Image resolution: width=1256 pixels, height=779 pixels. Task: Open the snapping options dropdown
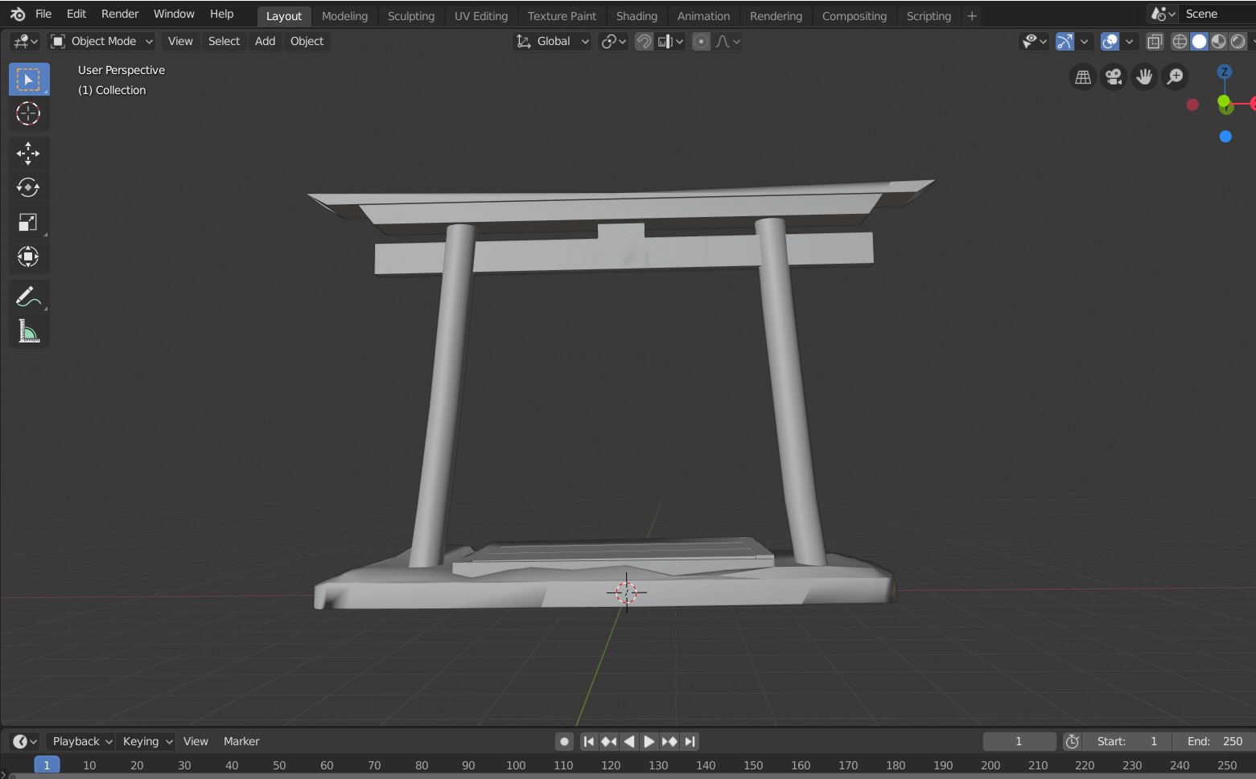coord(670,41)
